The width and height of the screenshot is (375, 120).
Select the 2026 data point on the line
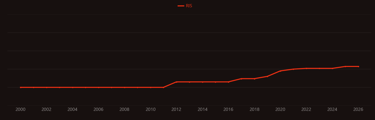358,66
